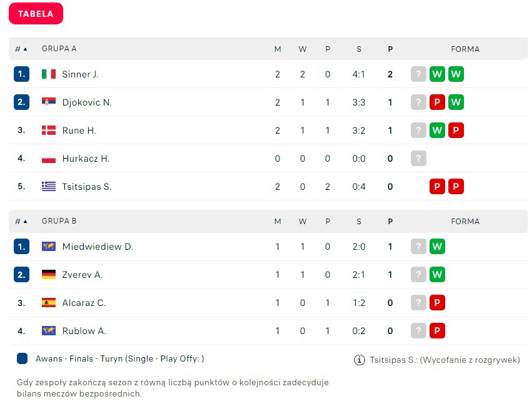Open Miedwiediew D. player page
Image resolution: width=529 pixels, height=404 pixels.
click(98, 247)
